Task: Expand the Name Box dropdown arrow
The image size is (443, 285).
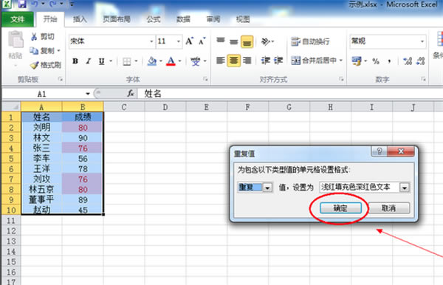Action: (x=88, y=94)
